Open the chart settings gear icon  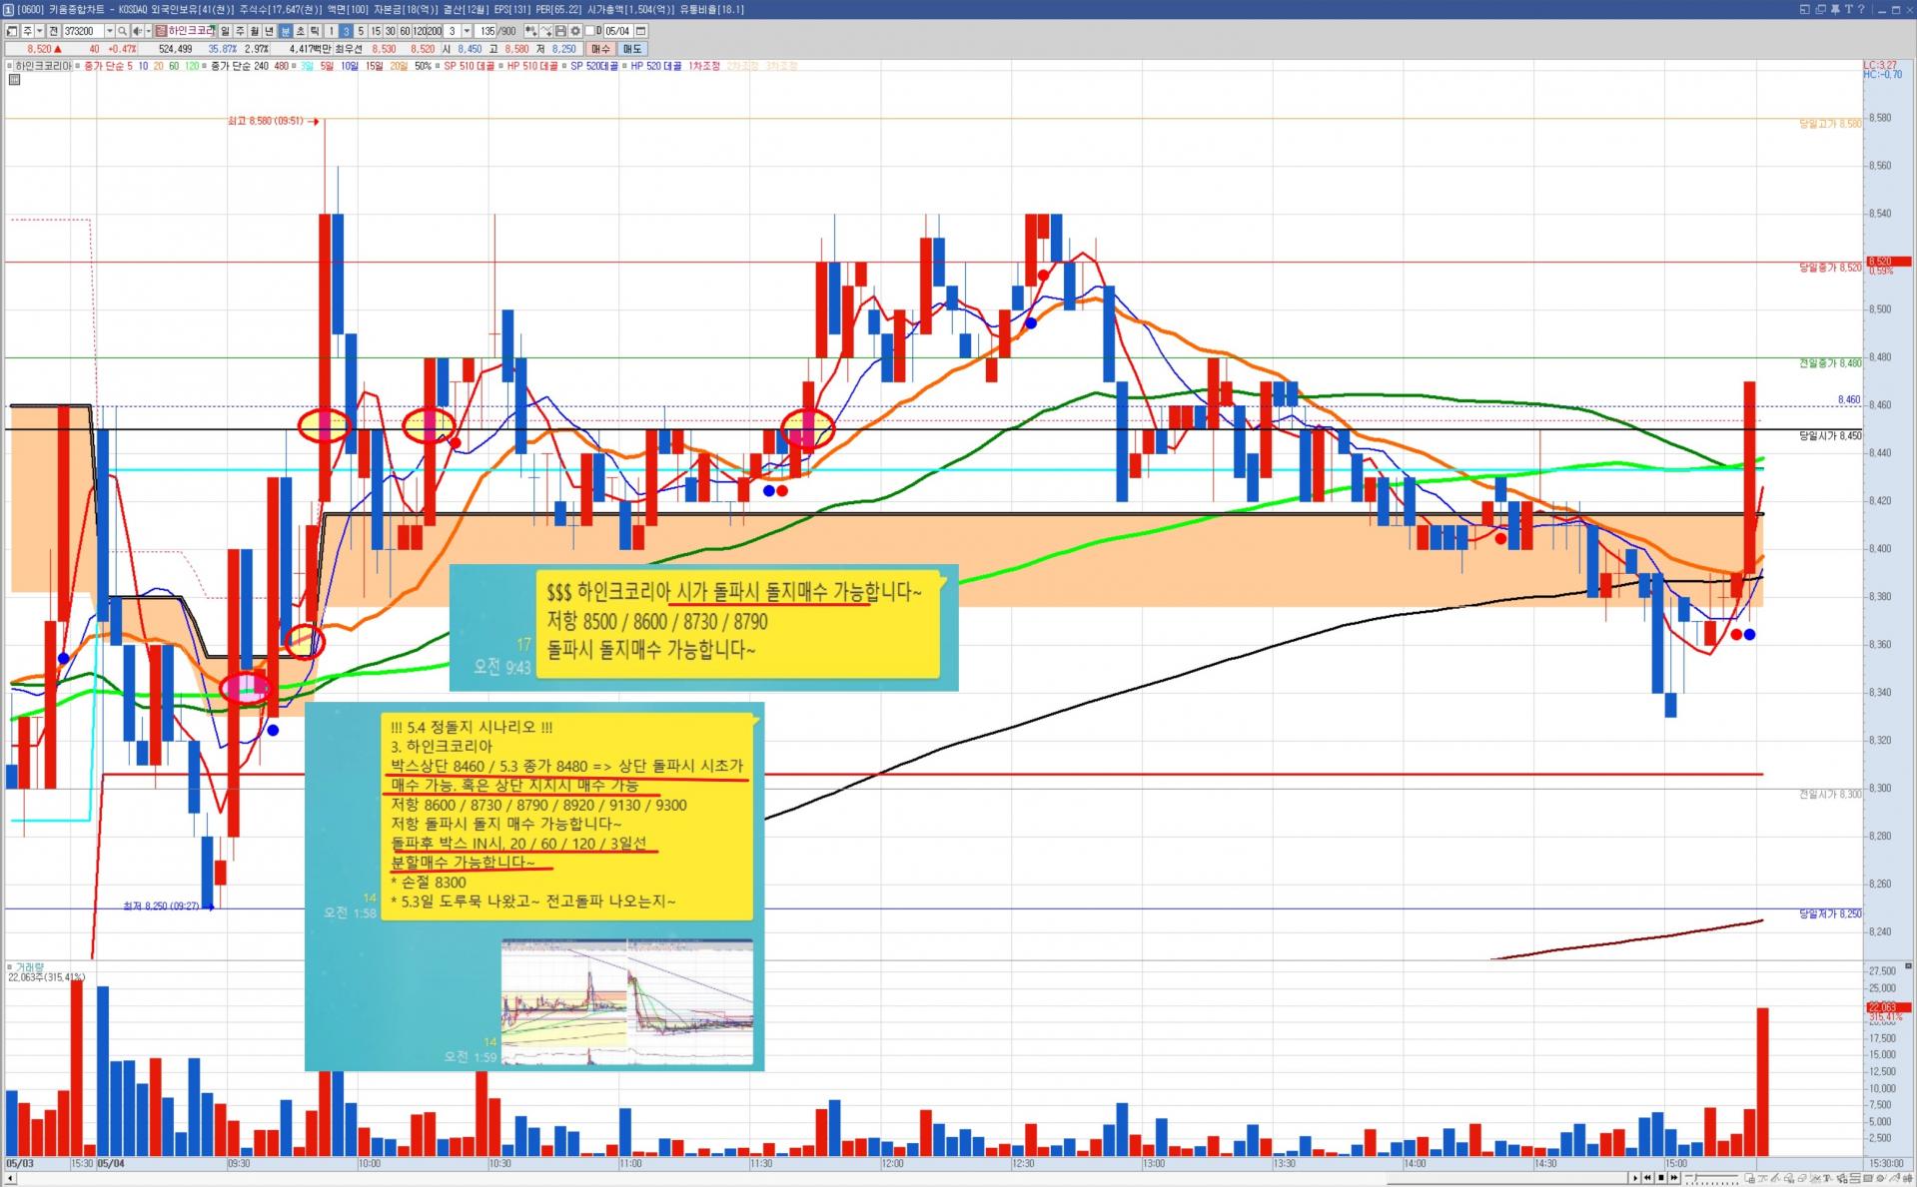(574, 31)
